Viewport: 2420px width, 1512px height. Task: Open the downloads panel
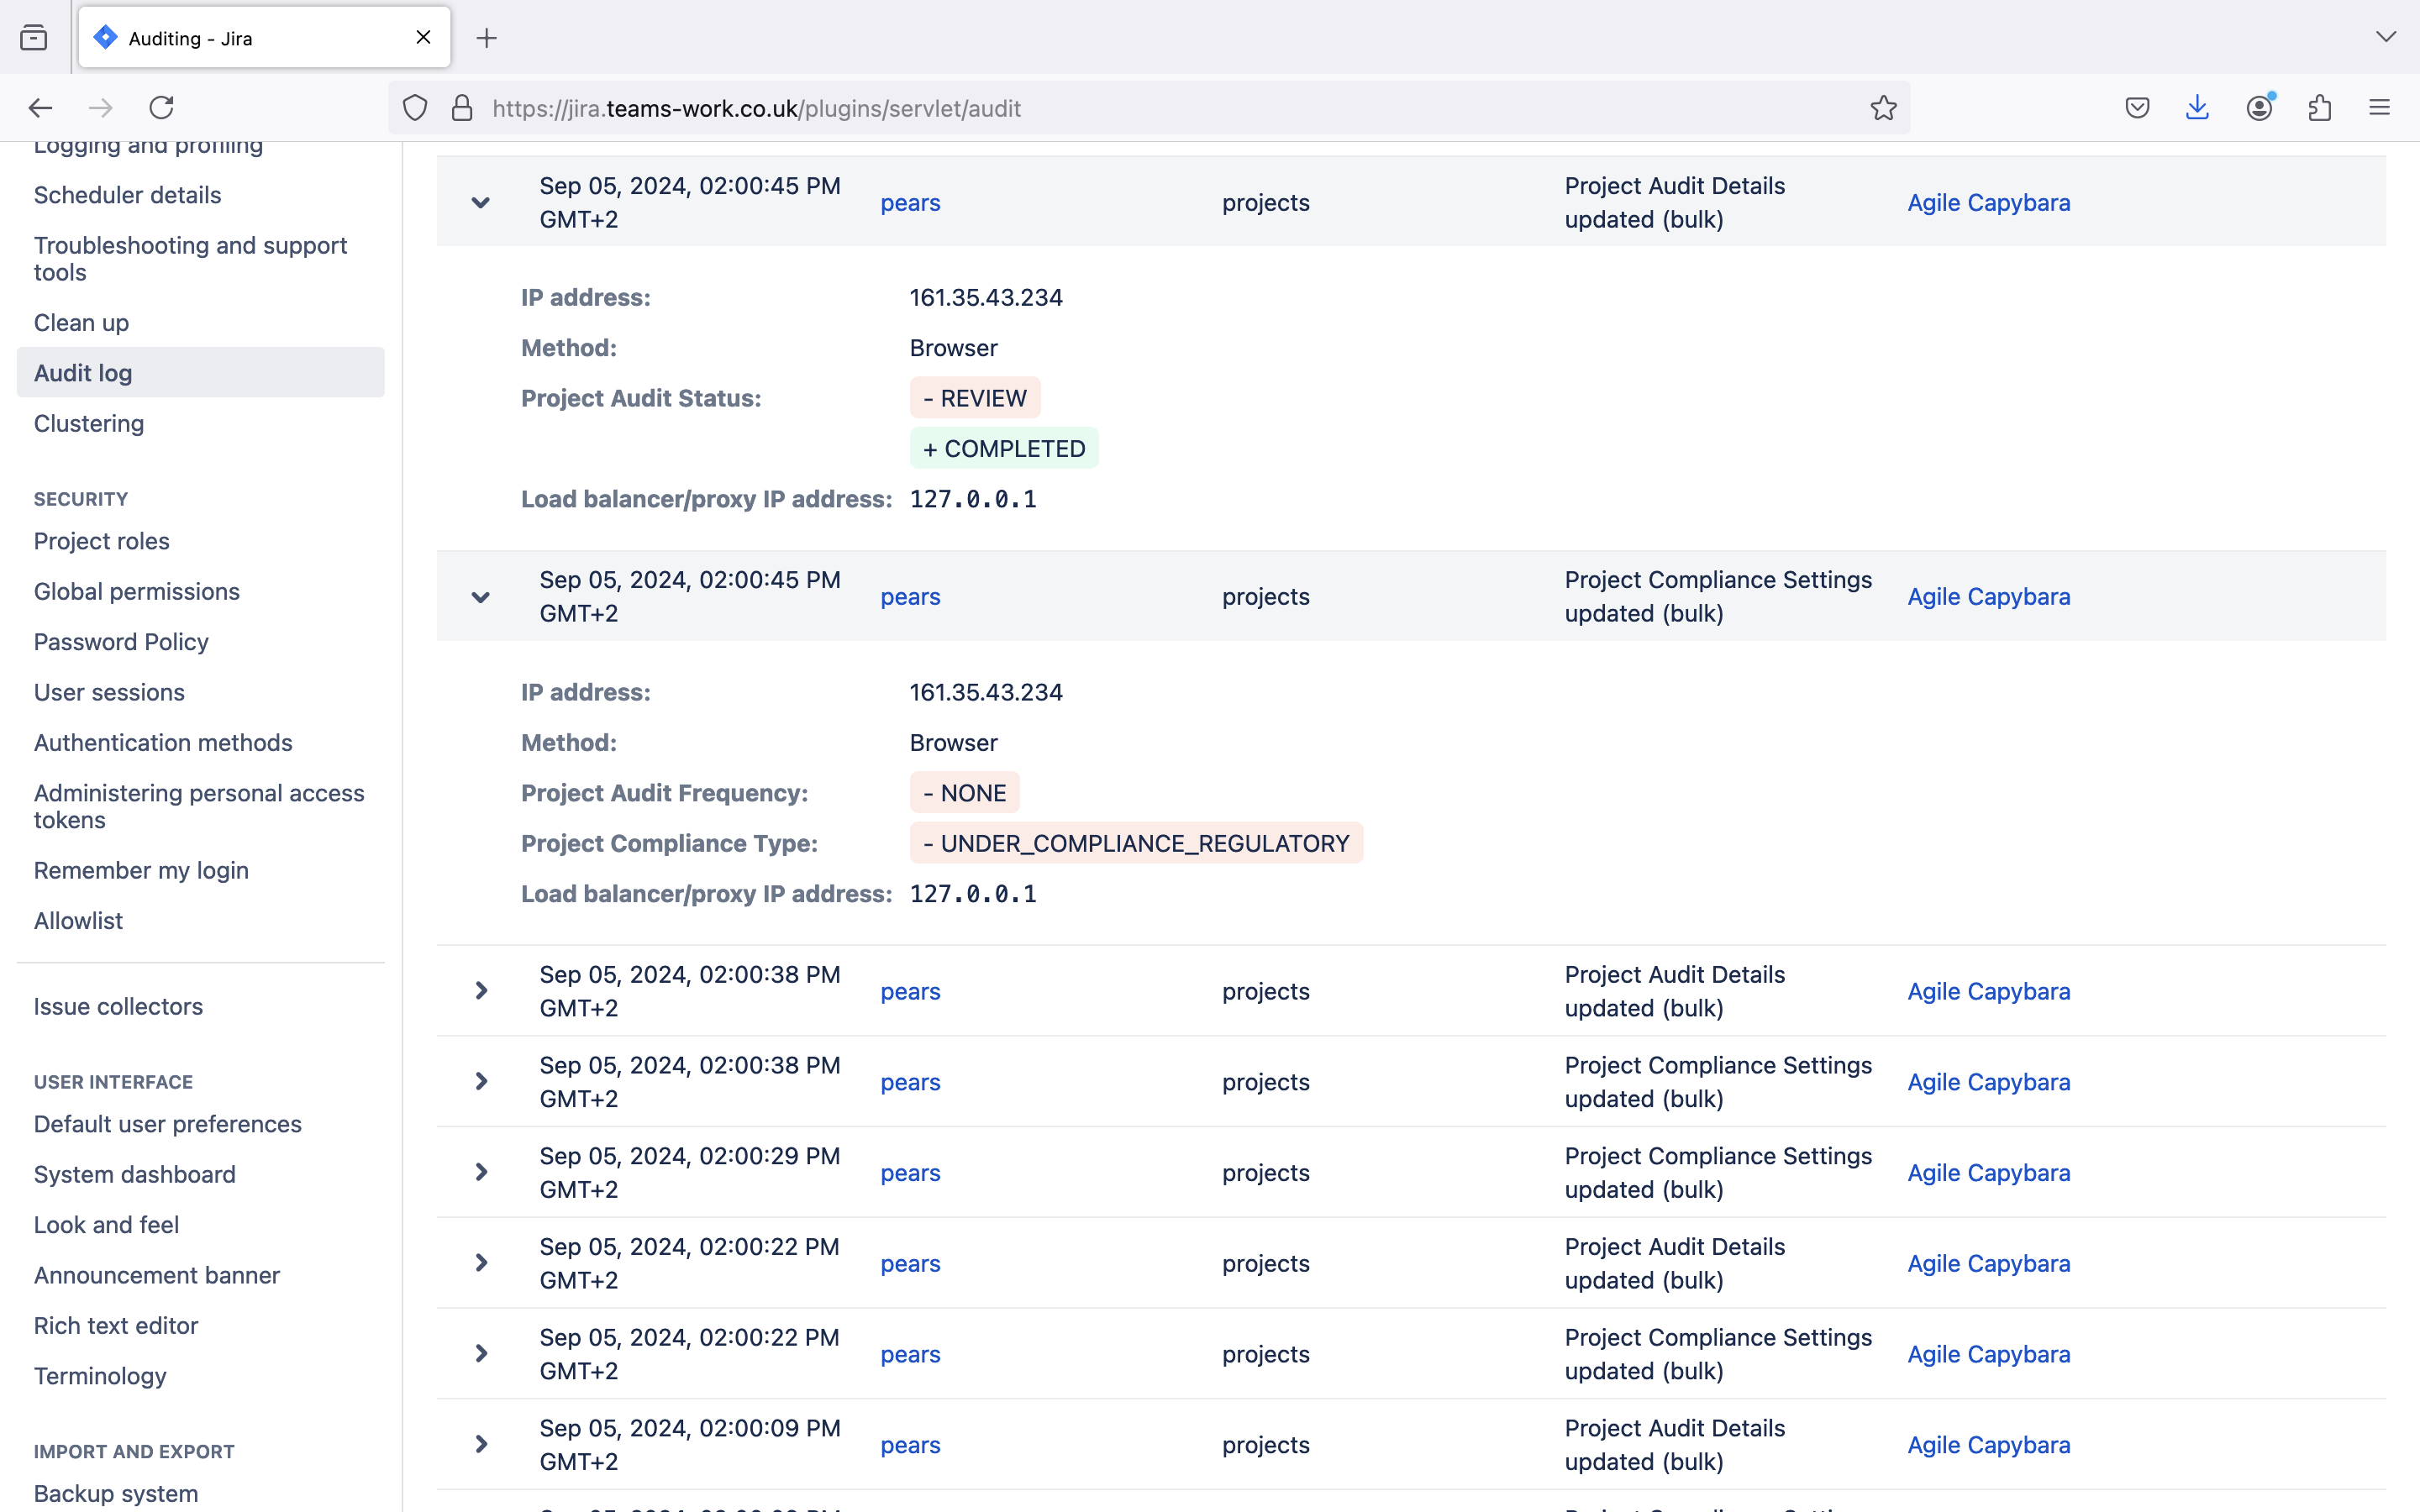click(x=2197, y=108)
